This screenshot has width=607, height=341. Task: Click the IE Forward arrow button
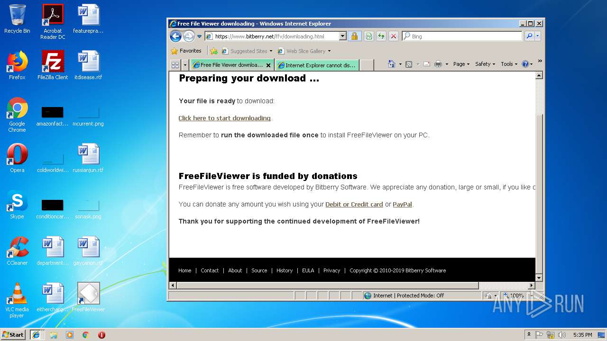coord(189,36)
